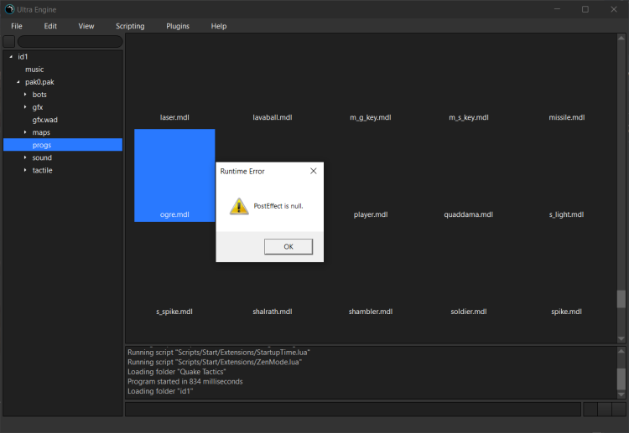Viewport: 629px width, 433px height.
Task: Select the music folder in the tree
Action: click(x=34, y=70)
